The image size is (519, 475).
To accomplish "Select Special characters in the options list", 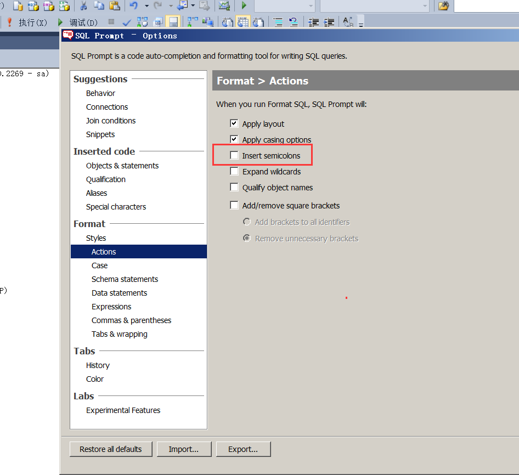I will (116, 207).
